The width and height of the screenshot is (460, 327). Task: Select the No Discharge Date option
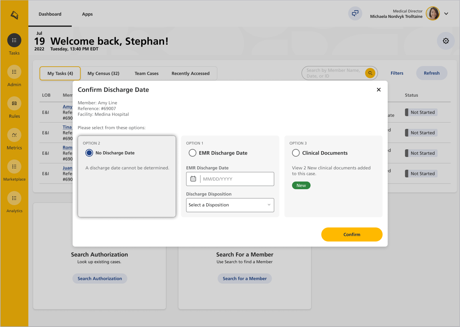[89, 153]
